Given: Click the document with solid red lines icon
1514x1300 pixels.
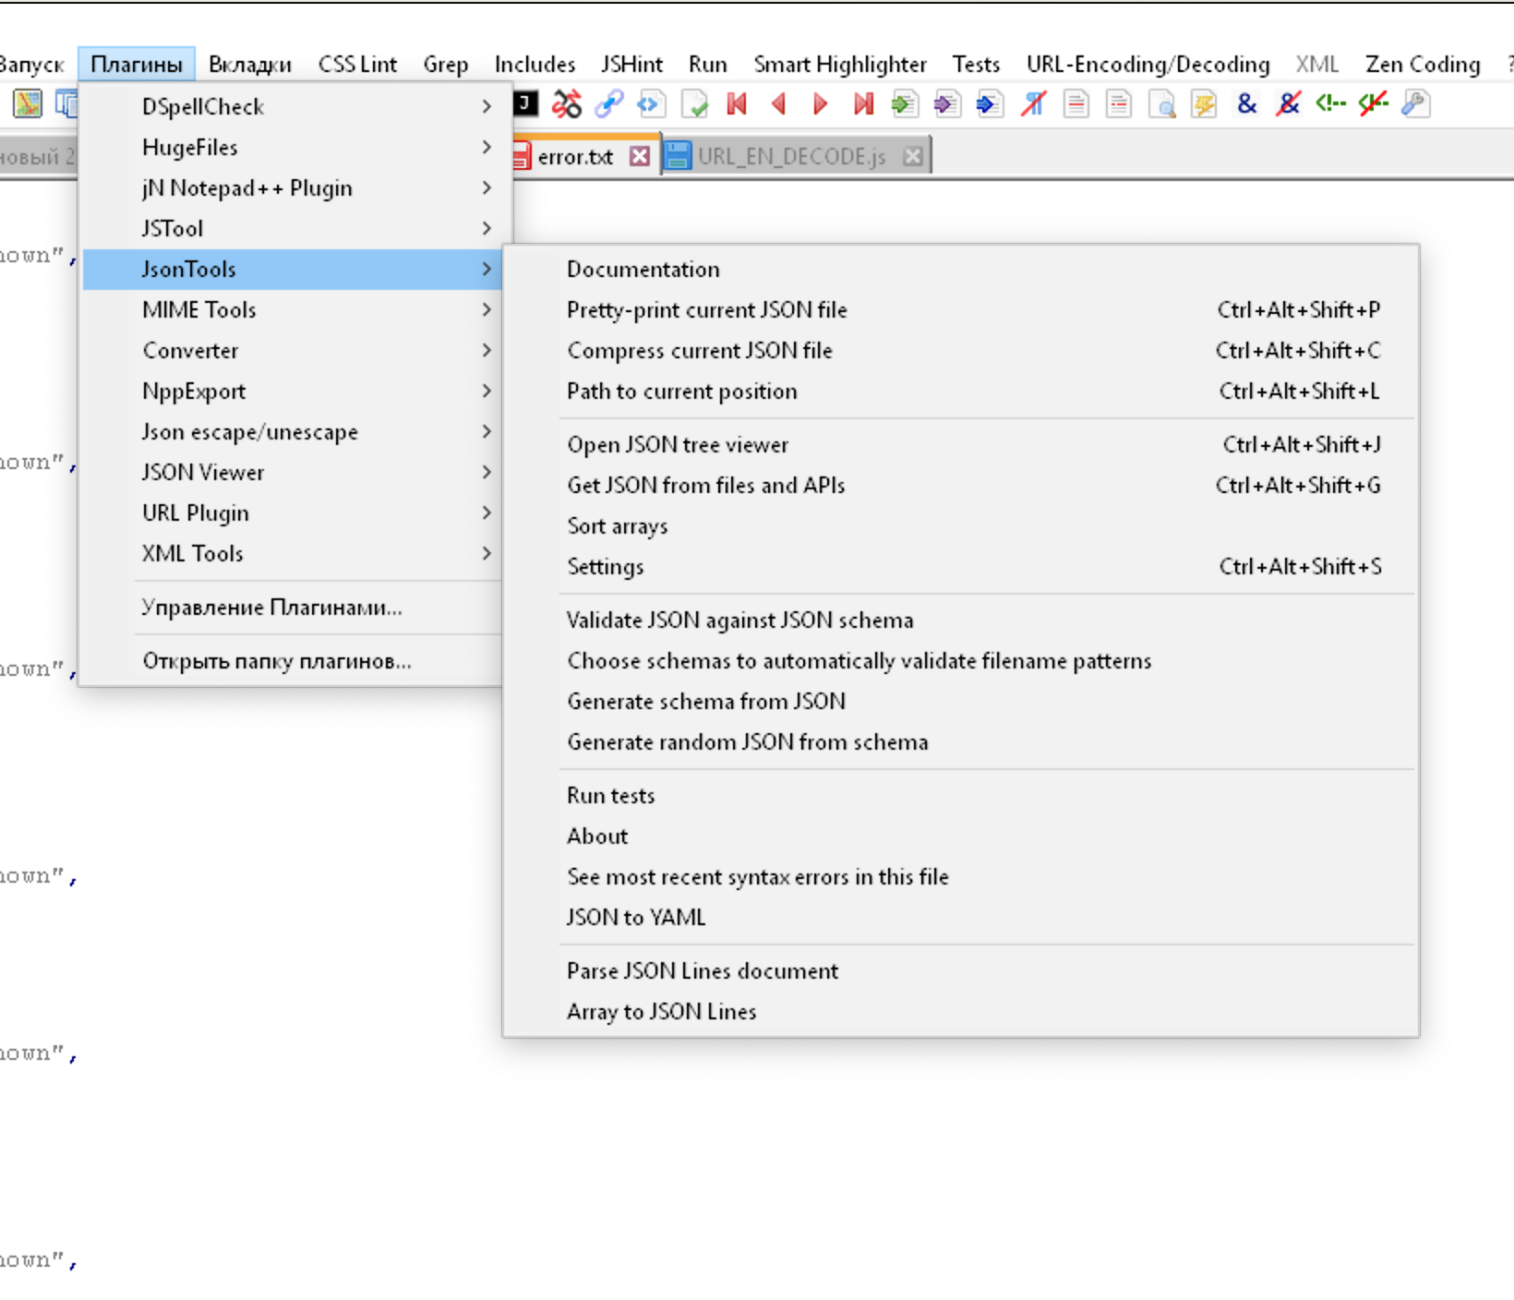Looking at the screenshot, I should (x=1076, y=103).
